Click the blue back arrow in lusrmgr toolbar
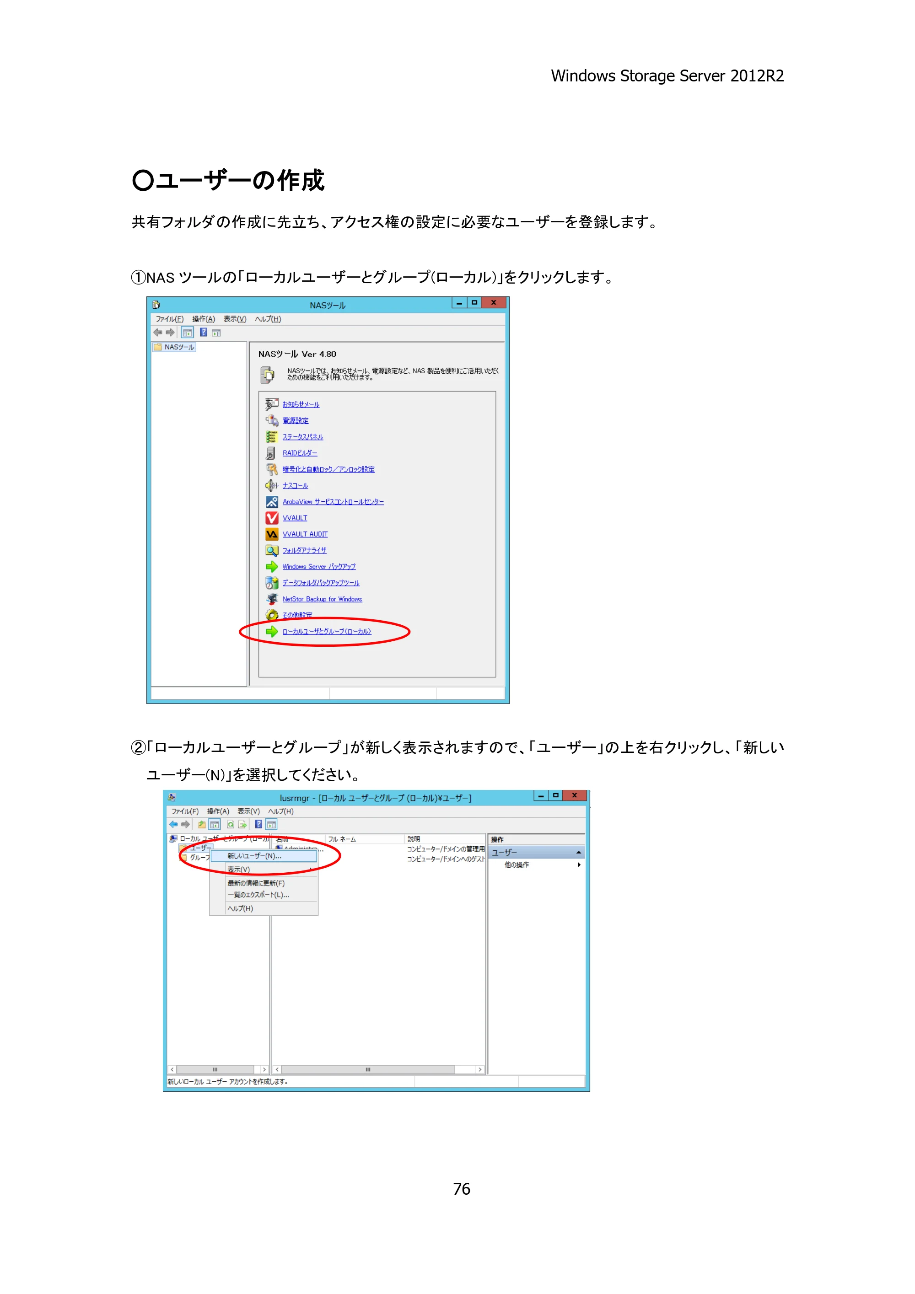The width and height of the screenshot is (915, 1294). coord(173,825)
